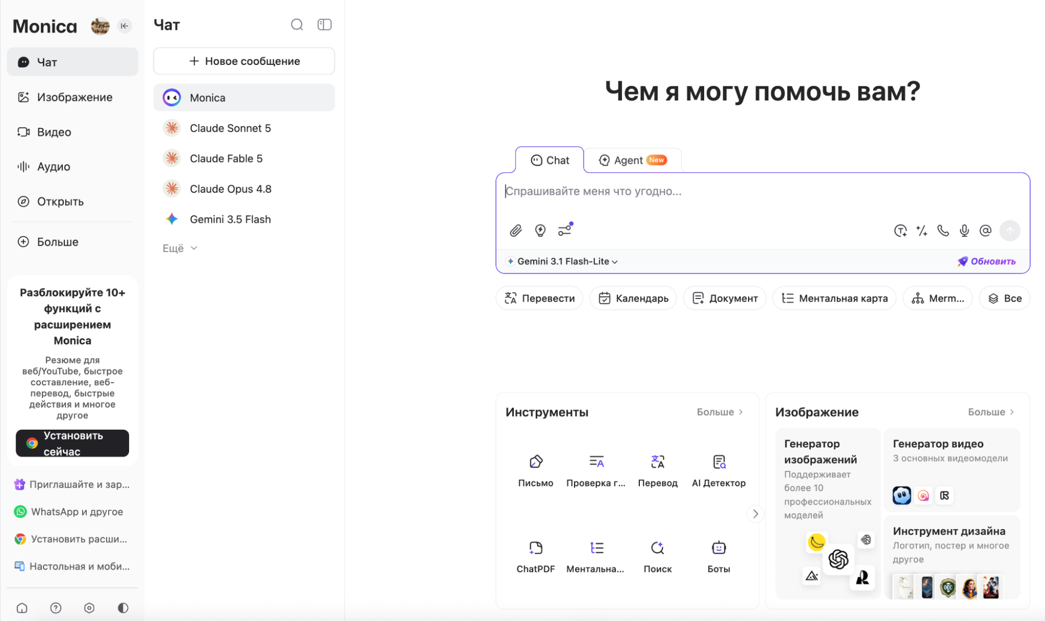The width and height of the screenshot is (1045, 621).
Task: Click the slash commands sparkle icon
Action: [x=922, y=231]
